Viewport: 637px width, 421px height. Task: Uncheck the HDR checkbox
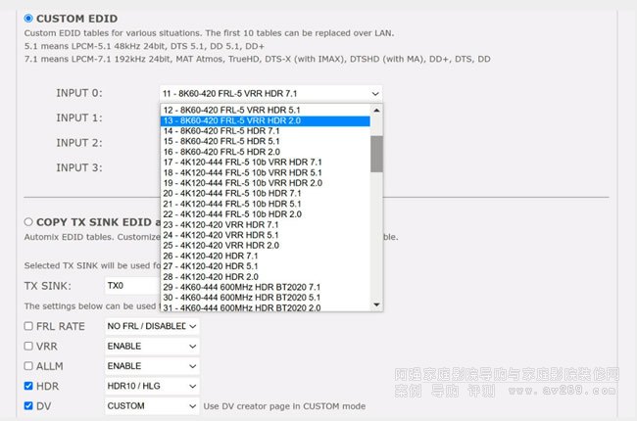[28, 387]
